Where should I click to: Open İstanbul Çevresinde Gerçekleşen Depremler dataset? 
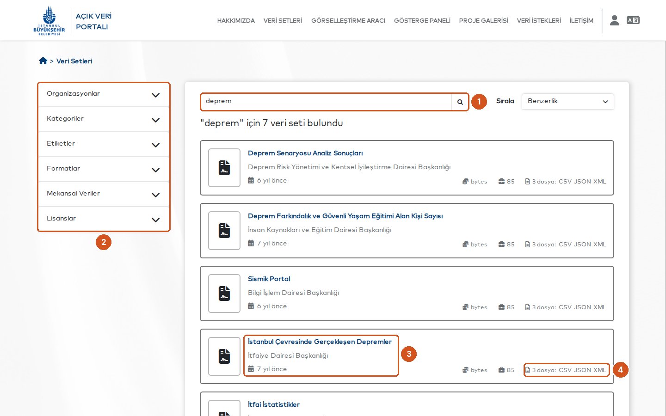(320, 342)
